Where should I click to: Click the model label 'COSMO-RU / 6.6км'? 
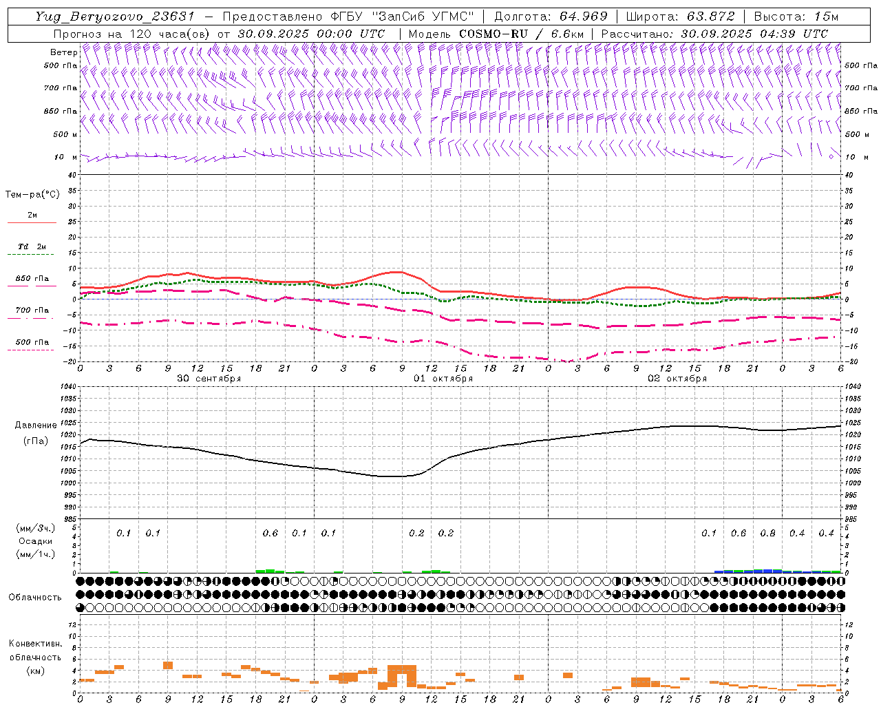click(521, 34)
